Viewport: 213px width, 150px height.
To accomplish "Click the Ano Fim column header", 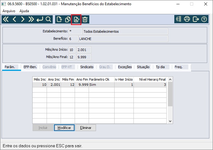I will coord(82,79).
